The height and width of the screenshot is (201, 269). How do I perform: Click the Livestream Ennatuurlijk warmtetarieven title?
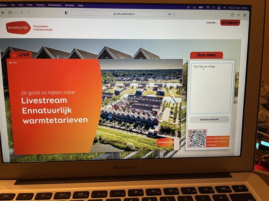55,111
